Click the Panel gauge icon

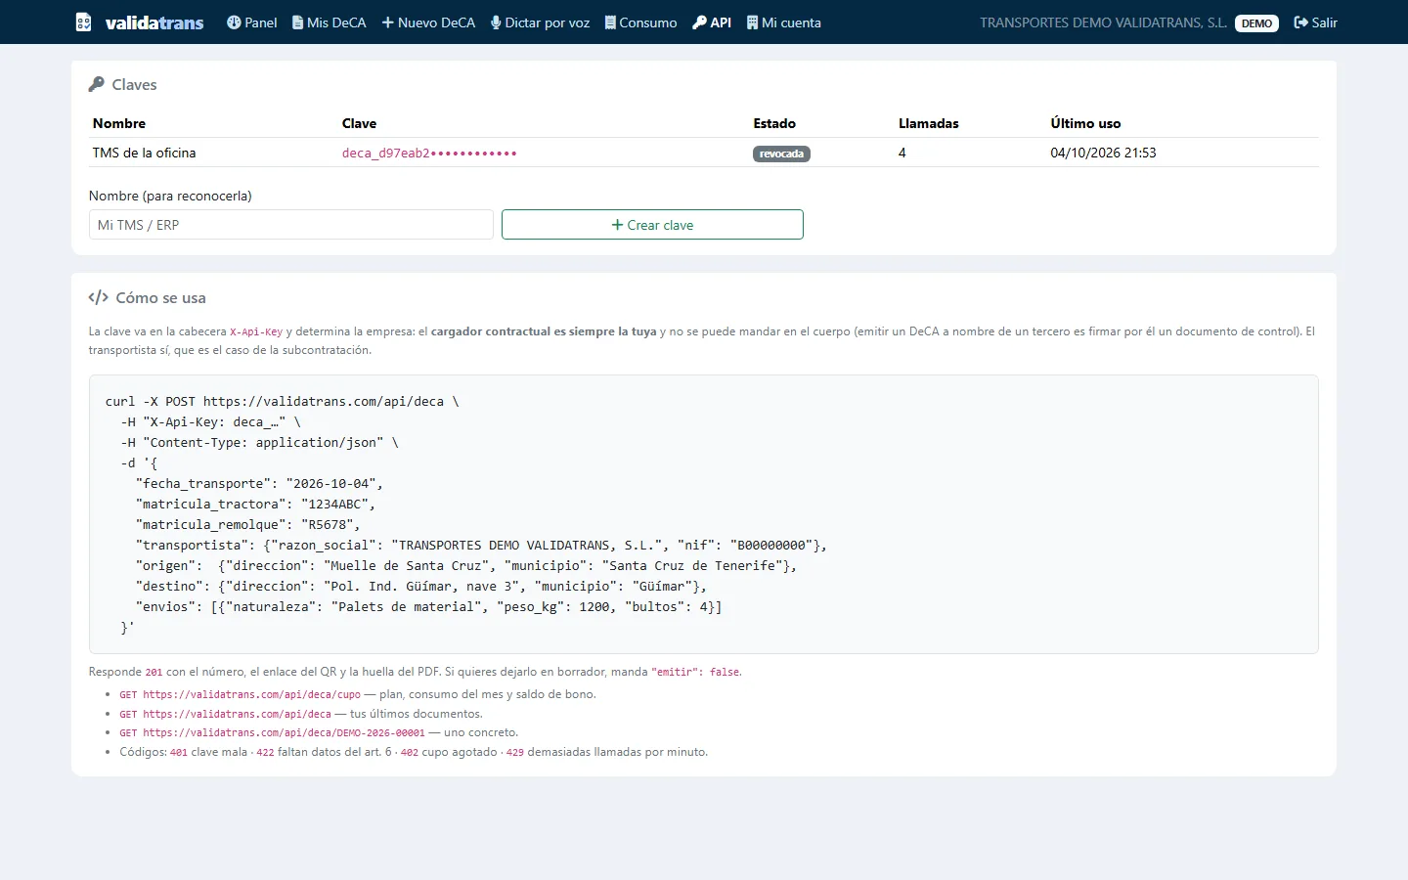pyautogui.click(x=234, y=22)
